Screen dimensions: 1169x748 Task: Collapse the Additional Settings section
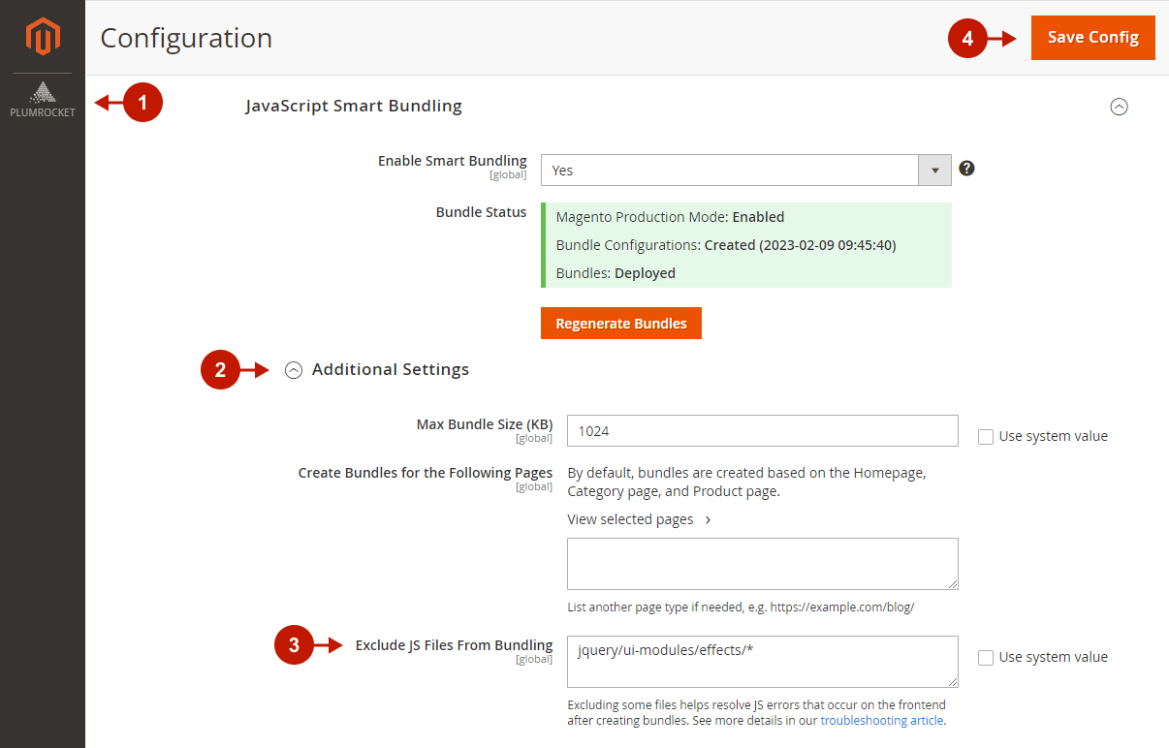(294, 370)
